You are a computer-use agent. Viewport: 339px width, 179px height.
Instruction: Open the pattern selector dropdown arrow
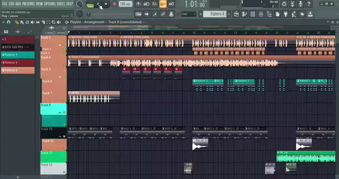click(x=201, y=14)
